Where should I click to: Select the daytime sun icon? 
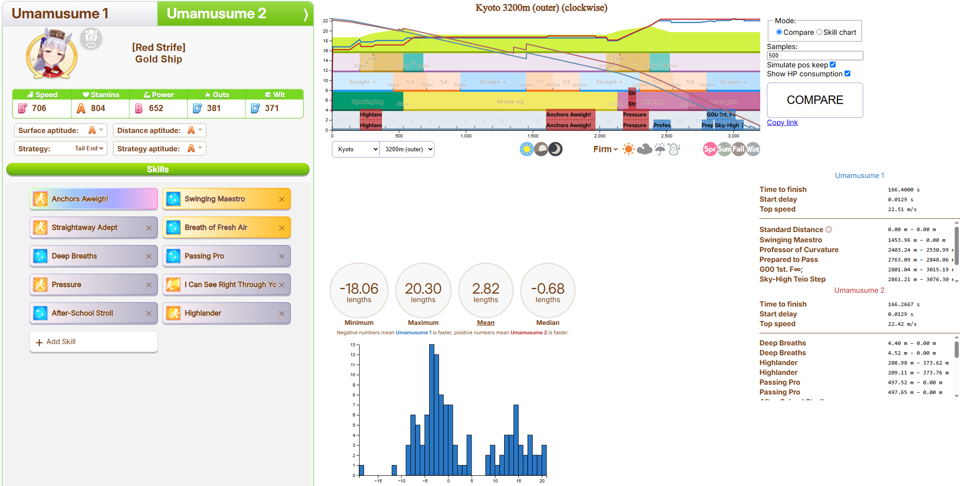(x=526, y=149)
